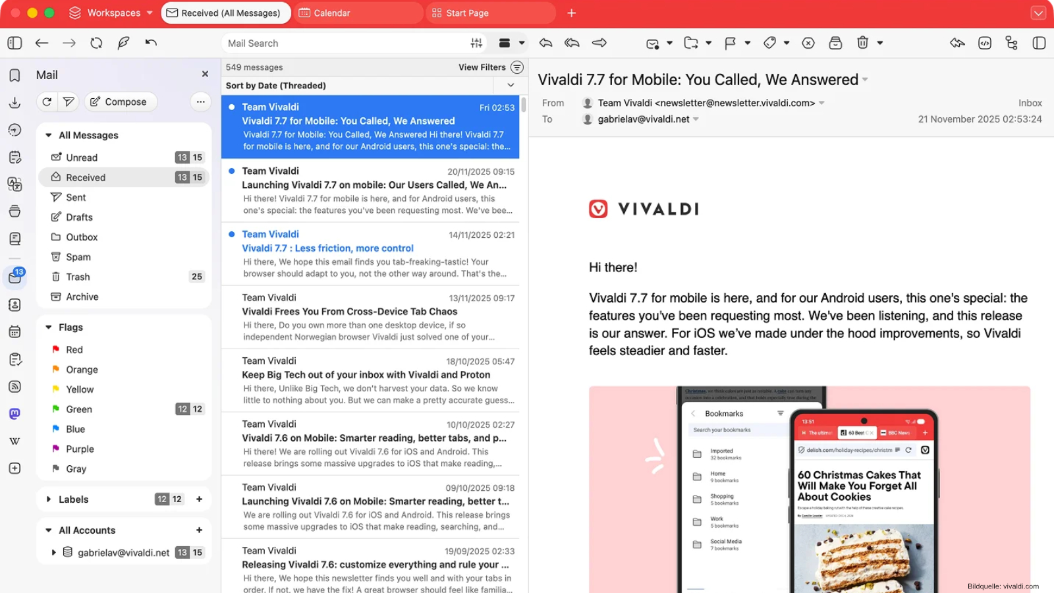The height and width of the screenshot is (593, 1054).
Task: Open the Mastodon web panel
Action: (x=14, y=414)
